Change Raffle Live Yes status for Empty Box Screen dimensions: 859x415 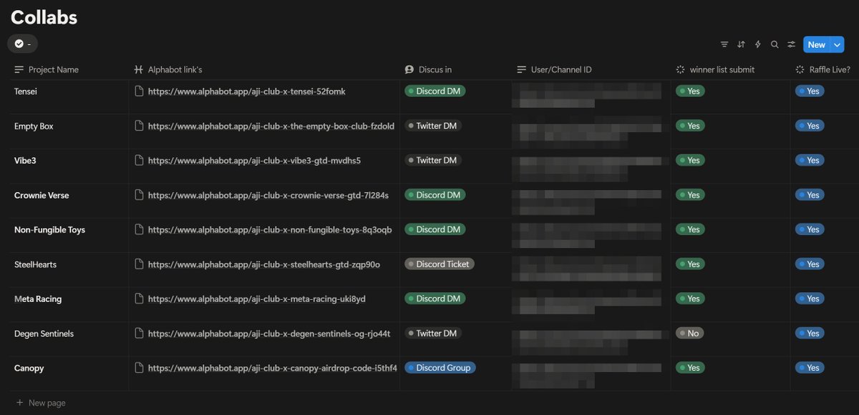810,126
